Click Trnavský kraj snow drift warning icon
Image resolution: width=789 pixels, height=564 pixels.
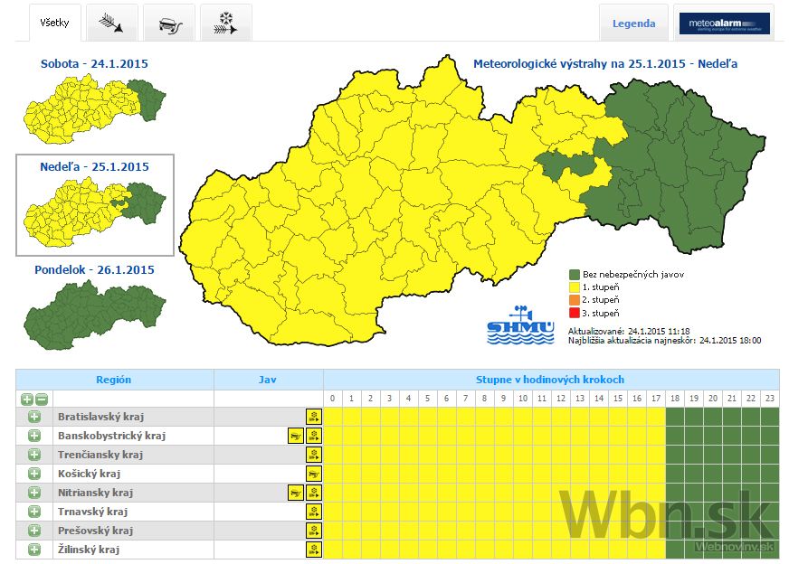(x=314, y=512)
